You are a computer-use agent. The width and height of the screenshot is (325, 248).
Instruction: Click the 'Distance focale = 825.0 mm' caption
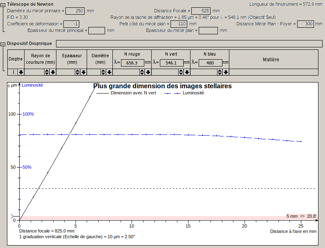point(47,231)
